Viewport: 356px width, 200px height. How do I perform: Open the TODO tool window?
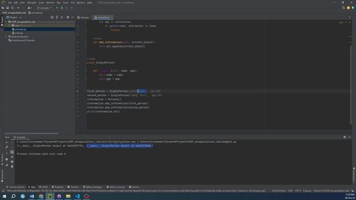point(43,187)
